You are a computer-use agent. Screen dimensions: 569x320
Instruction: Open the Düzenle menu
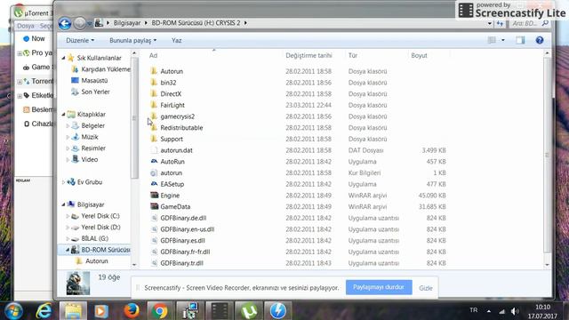click(80, 40)
